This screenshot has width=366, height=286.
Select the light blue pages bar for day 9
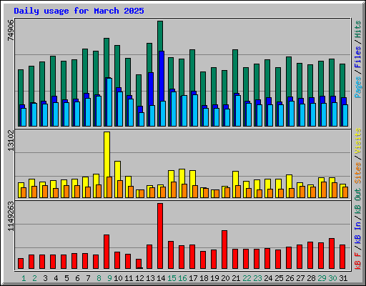[x=109, y=102]
